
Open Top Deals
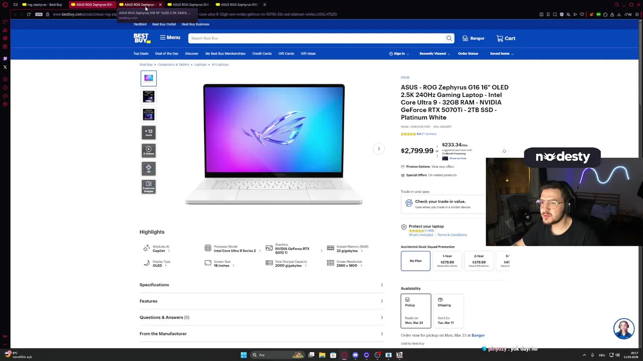click(141, 54)
